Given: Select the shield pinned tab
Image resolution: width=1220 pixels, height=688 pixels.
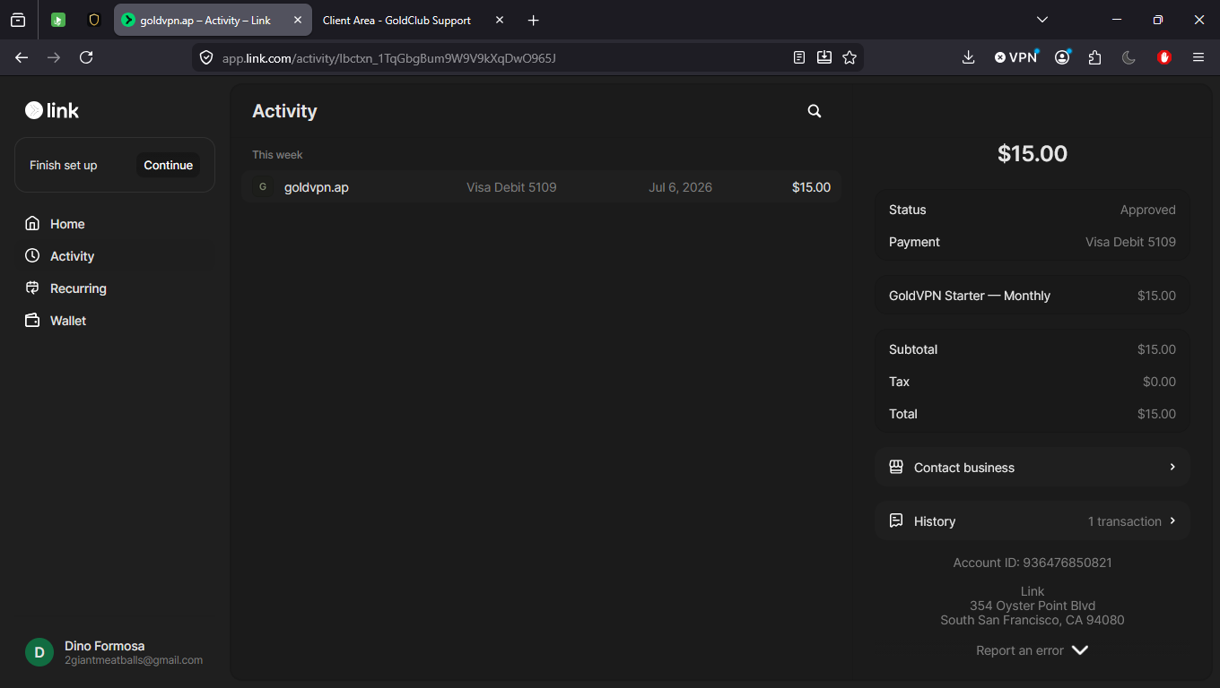Looking at the screenshot, I should tap(94, 20).
